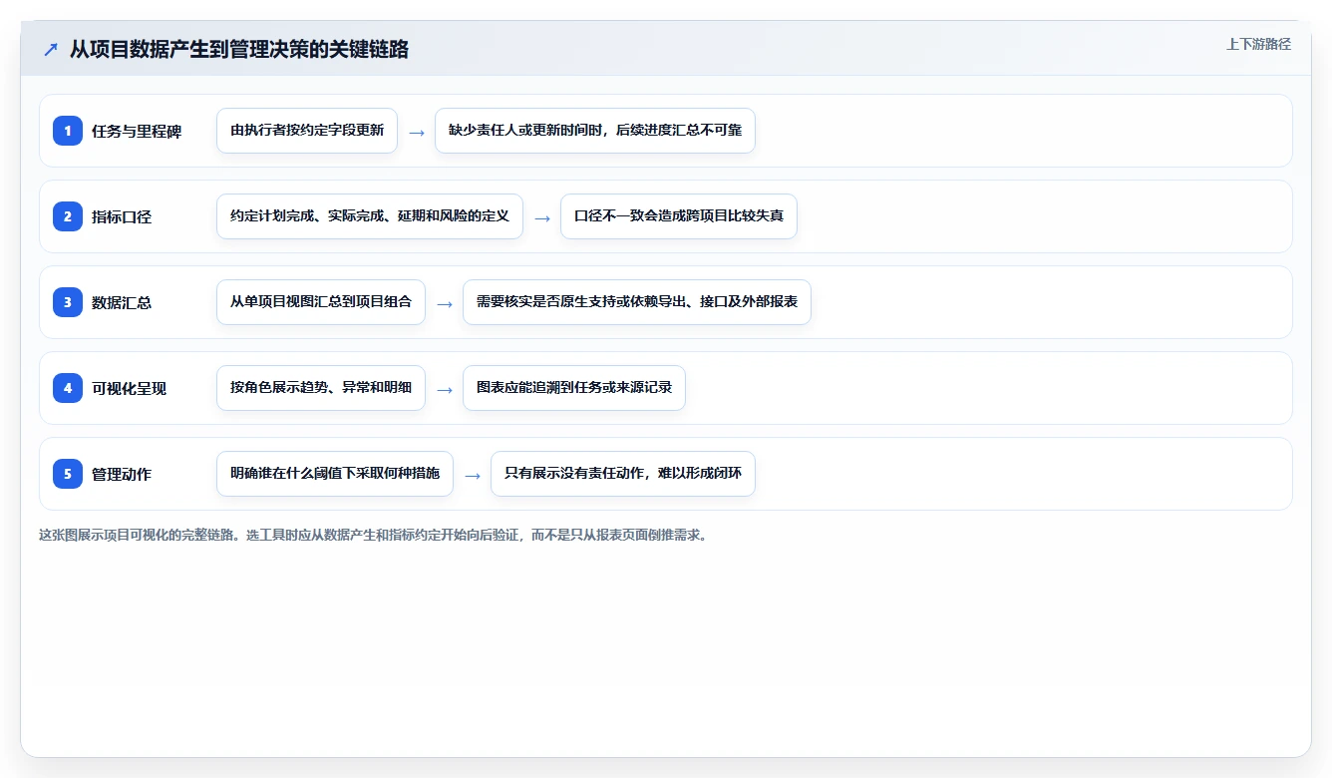
Task: Click the box starting 缺少责任人或更新时间时
Action: click(x=595, y=131)
